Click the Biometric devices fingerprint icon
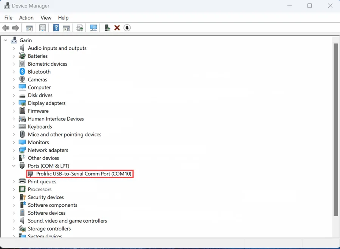340x249 pixels. [x=22, y=64]
